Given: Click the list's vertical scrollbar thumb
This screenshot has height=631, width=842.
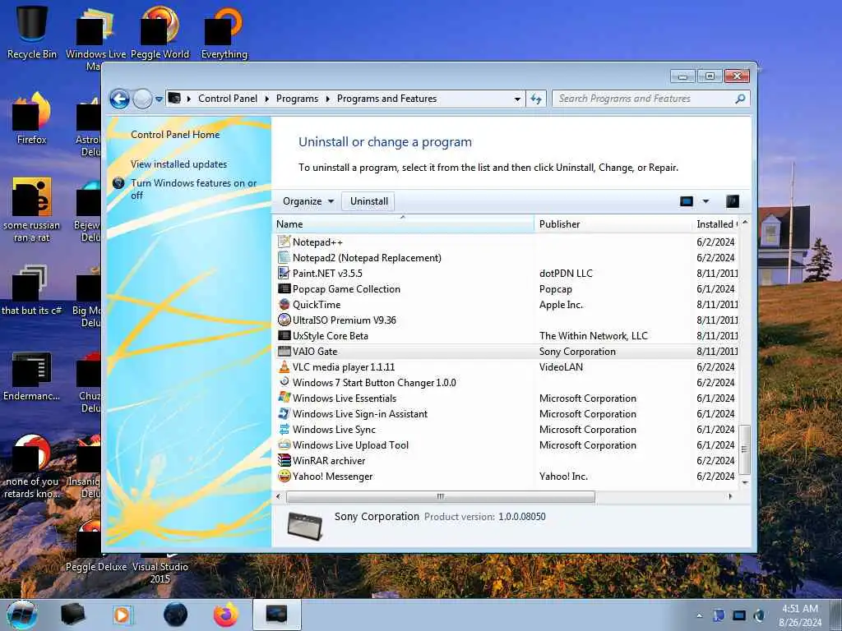Looking at the screenshot, I should click(x=744, y=449).
